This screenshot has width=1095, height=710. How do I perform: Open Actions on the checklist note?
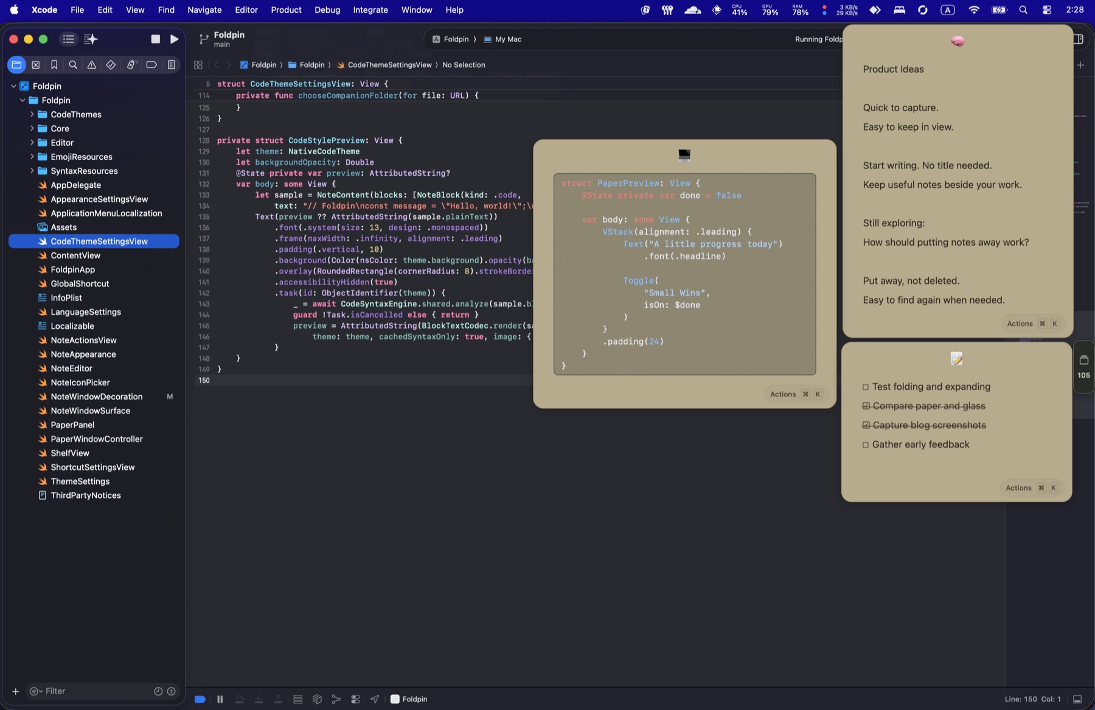(1031, 488)
